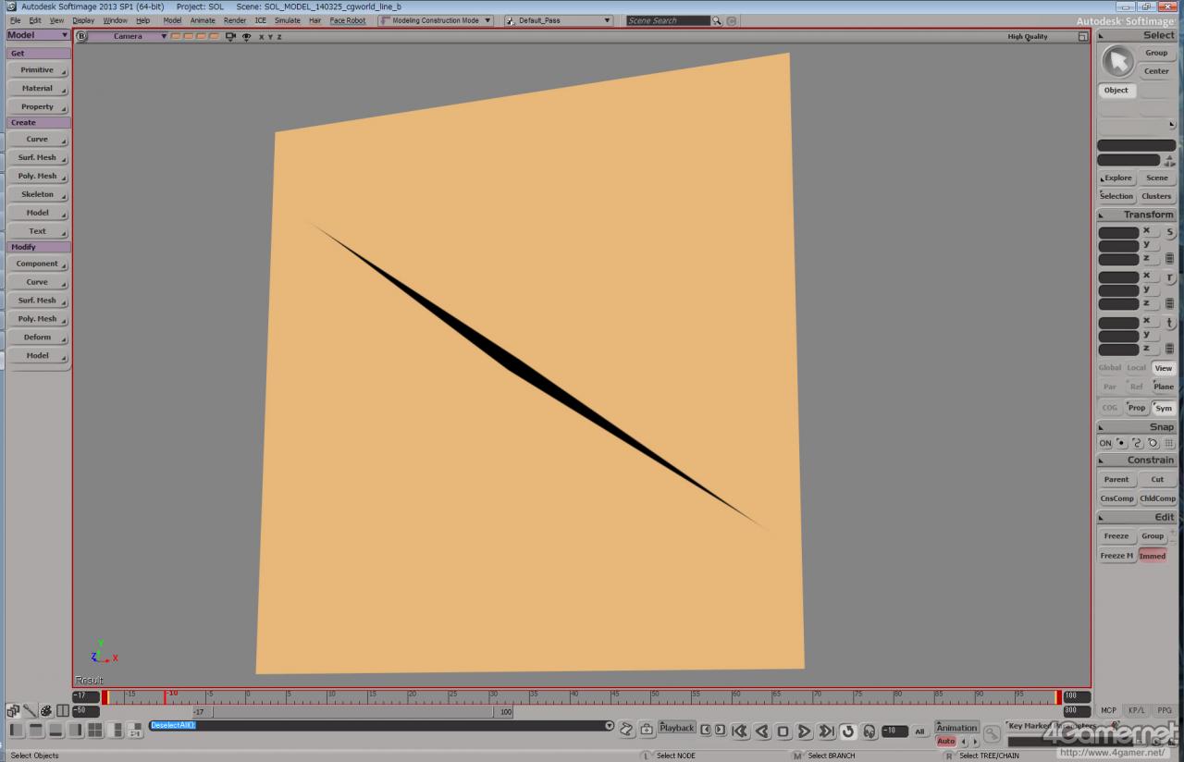This screenshot has height=762, width=1184.
Task: Click the key icon in animation panel
Action: click(x=992, y=733)
